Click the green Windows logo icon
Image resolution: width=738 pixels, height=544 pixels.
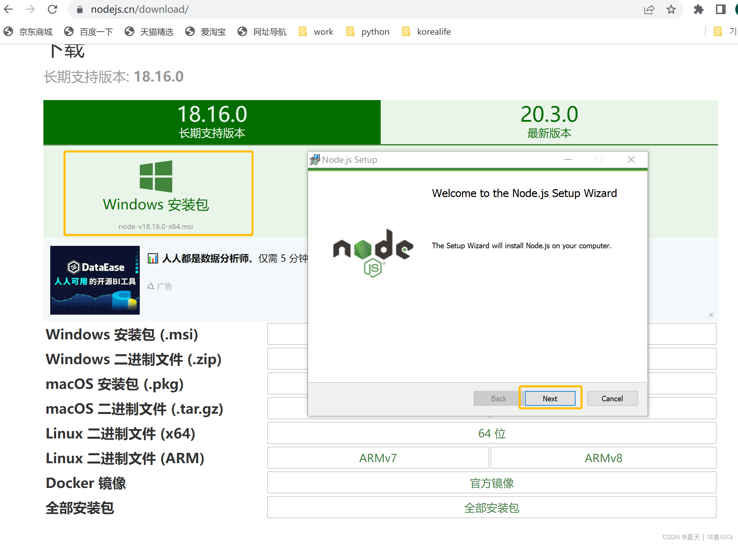pos(156,176)
